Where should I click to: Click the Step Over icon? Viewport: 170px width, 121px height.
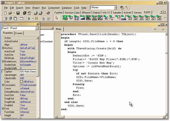pyautogui.click(x=48, y=19)
